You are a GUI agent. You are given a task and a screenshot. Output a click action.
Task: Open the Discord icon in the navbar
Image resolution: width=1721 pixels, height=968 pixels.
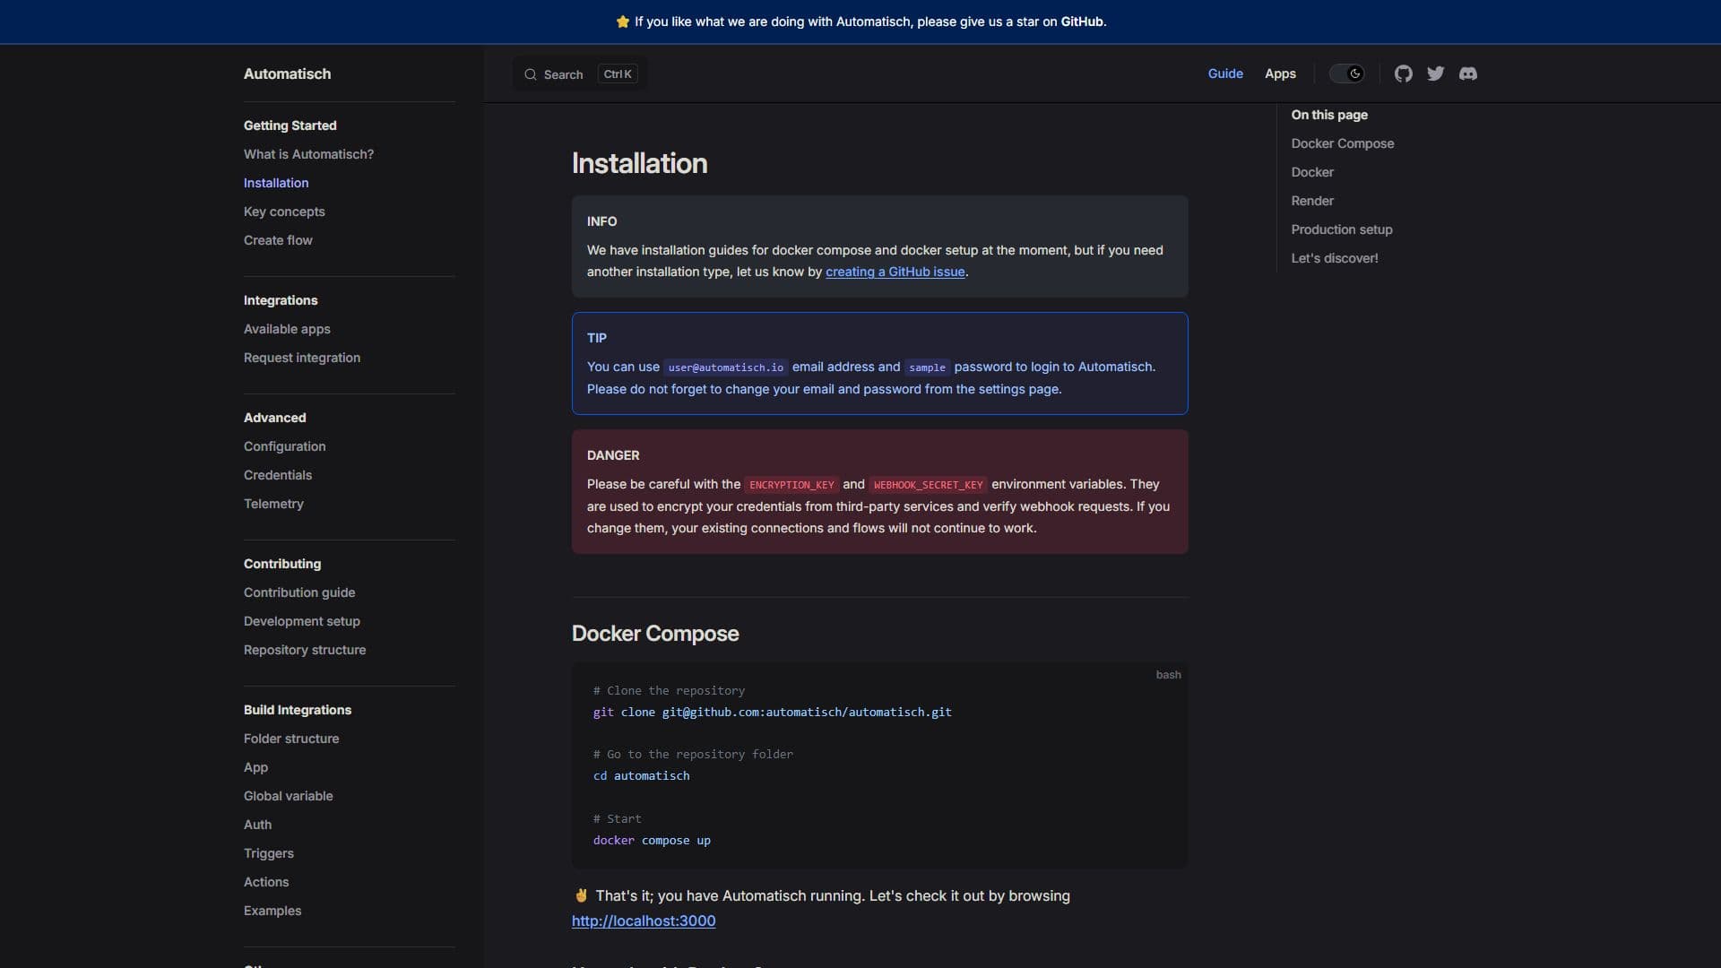[1467, 73]
